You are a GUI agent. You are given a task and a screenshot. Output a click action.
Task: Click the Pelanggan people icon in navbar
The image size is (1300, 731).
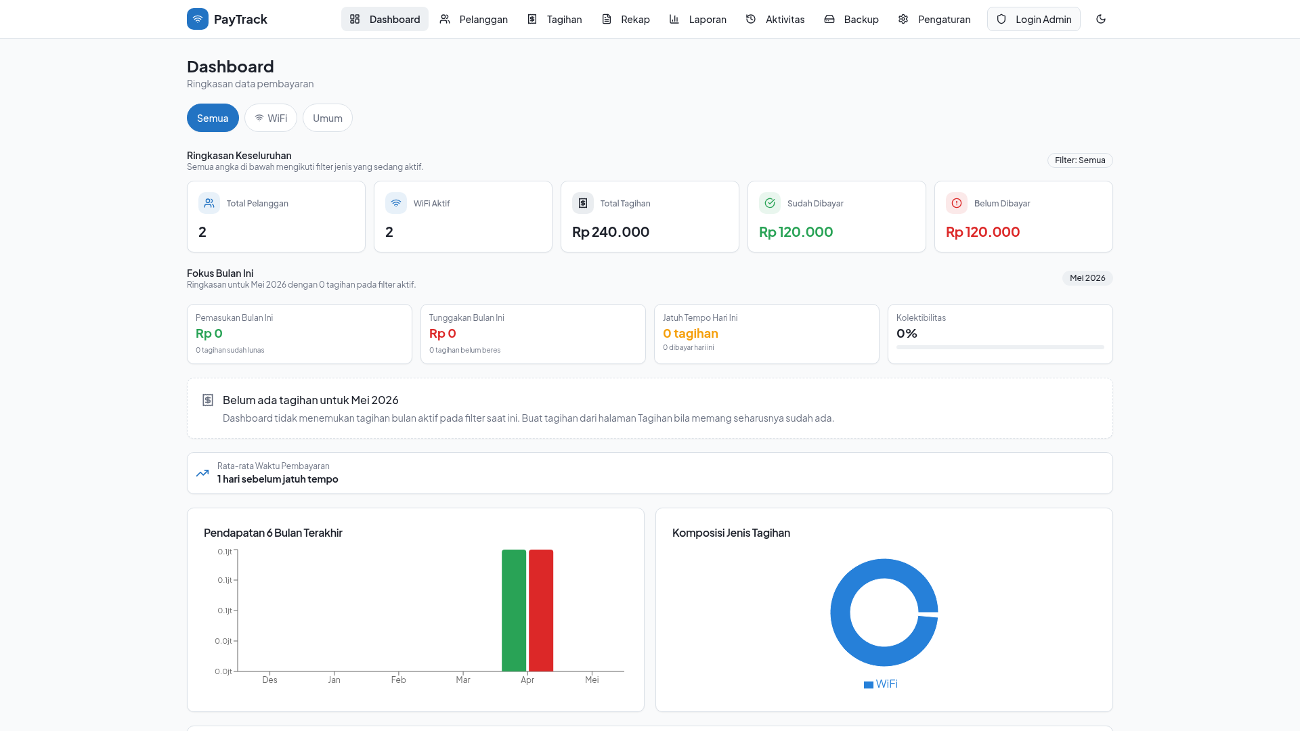tap(445, 19)
